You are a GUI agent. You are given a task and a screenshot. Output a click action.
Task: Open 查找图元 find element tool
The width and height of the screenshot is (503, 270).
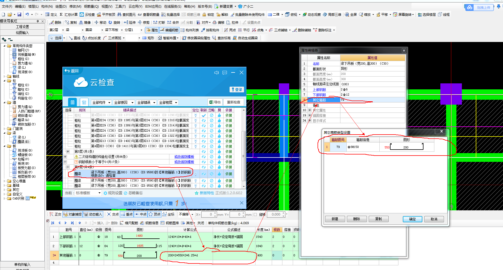coord(126,14)
